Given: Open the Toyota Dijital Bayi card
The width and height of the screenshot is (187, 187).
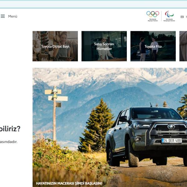Looking at the screenshot, I should click(55, 46).
